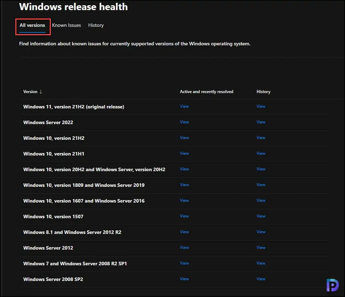Click the 'Active and recently resolved' column header
Image resolution: width=345 pixels, height=297 pixels.
[x=206, y=92]
